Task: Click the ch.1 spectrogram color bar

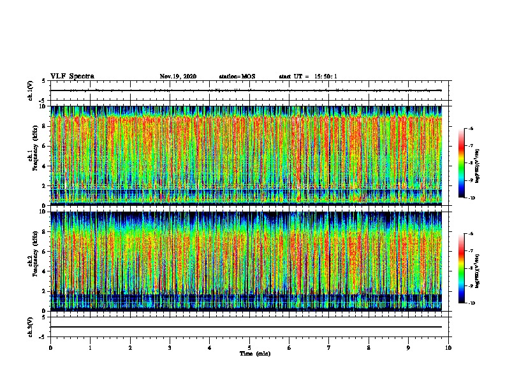Action: [461, 163]
